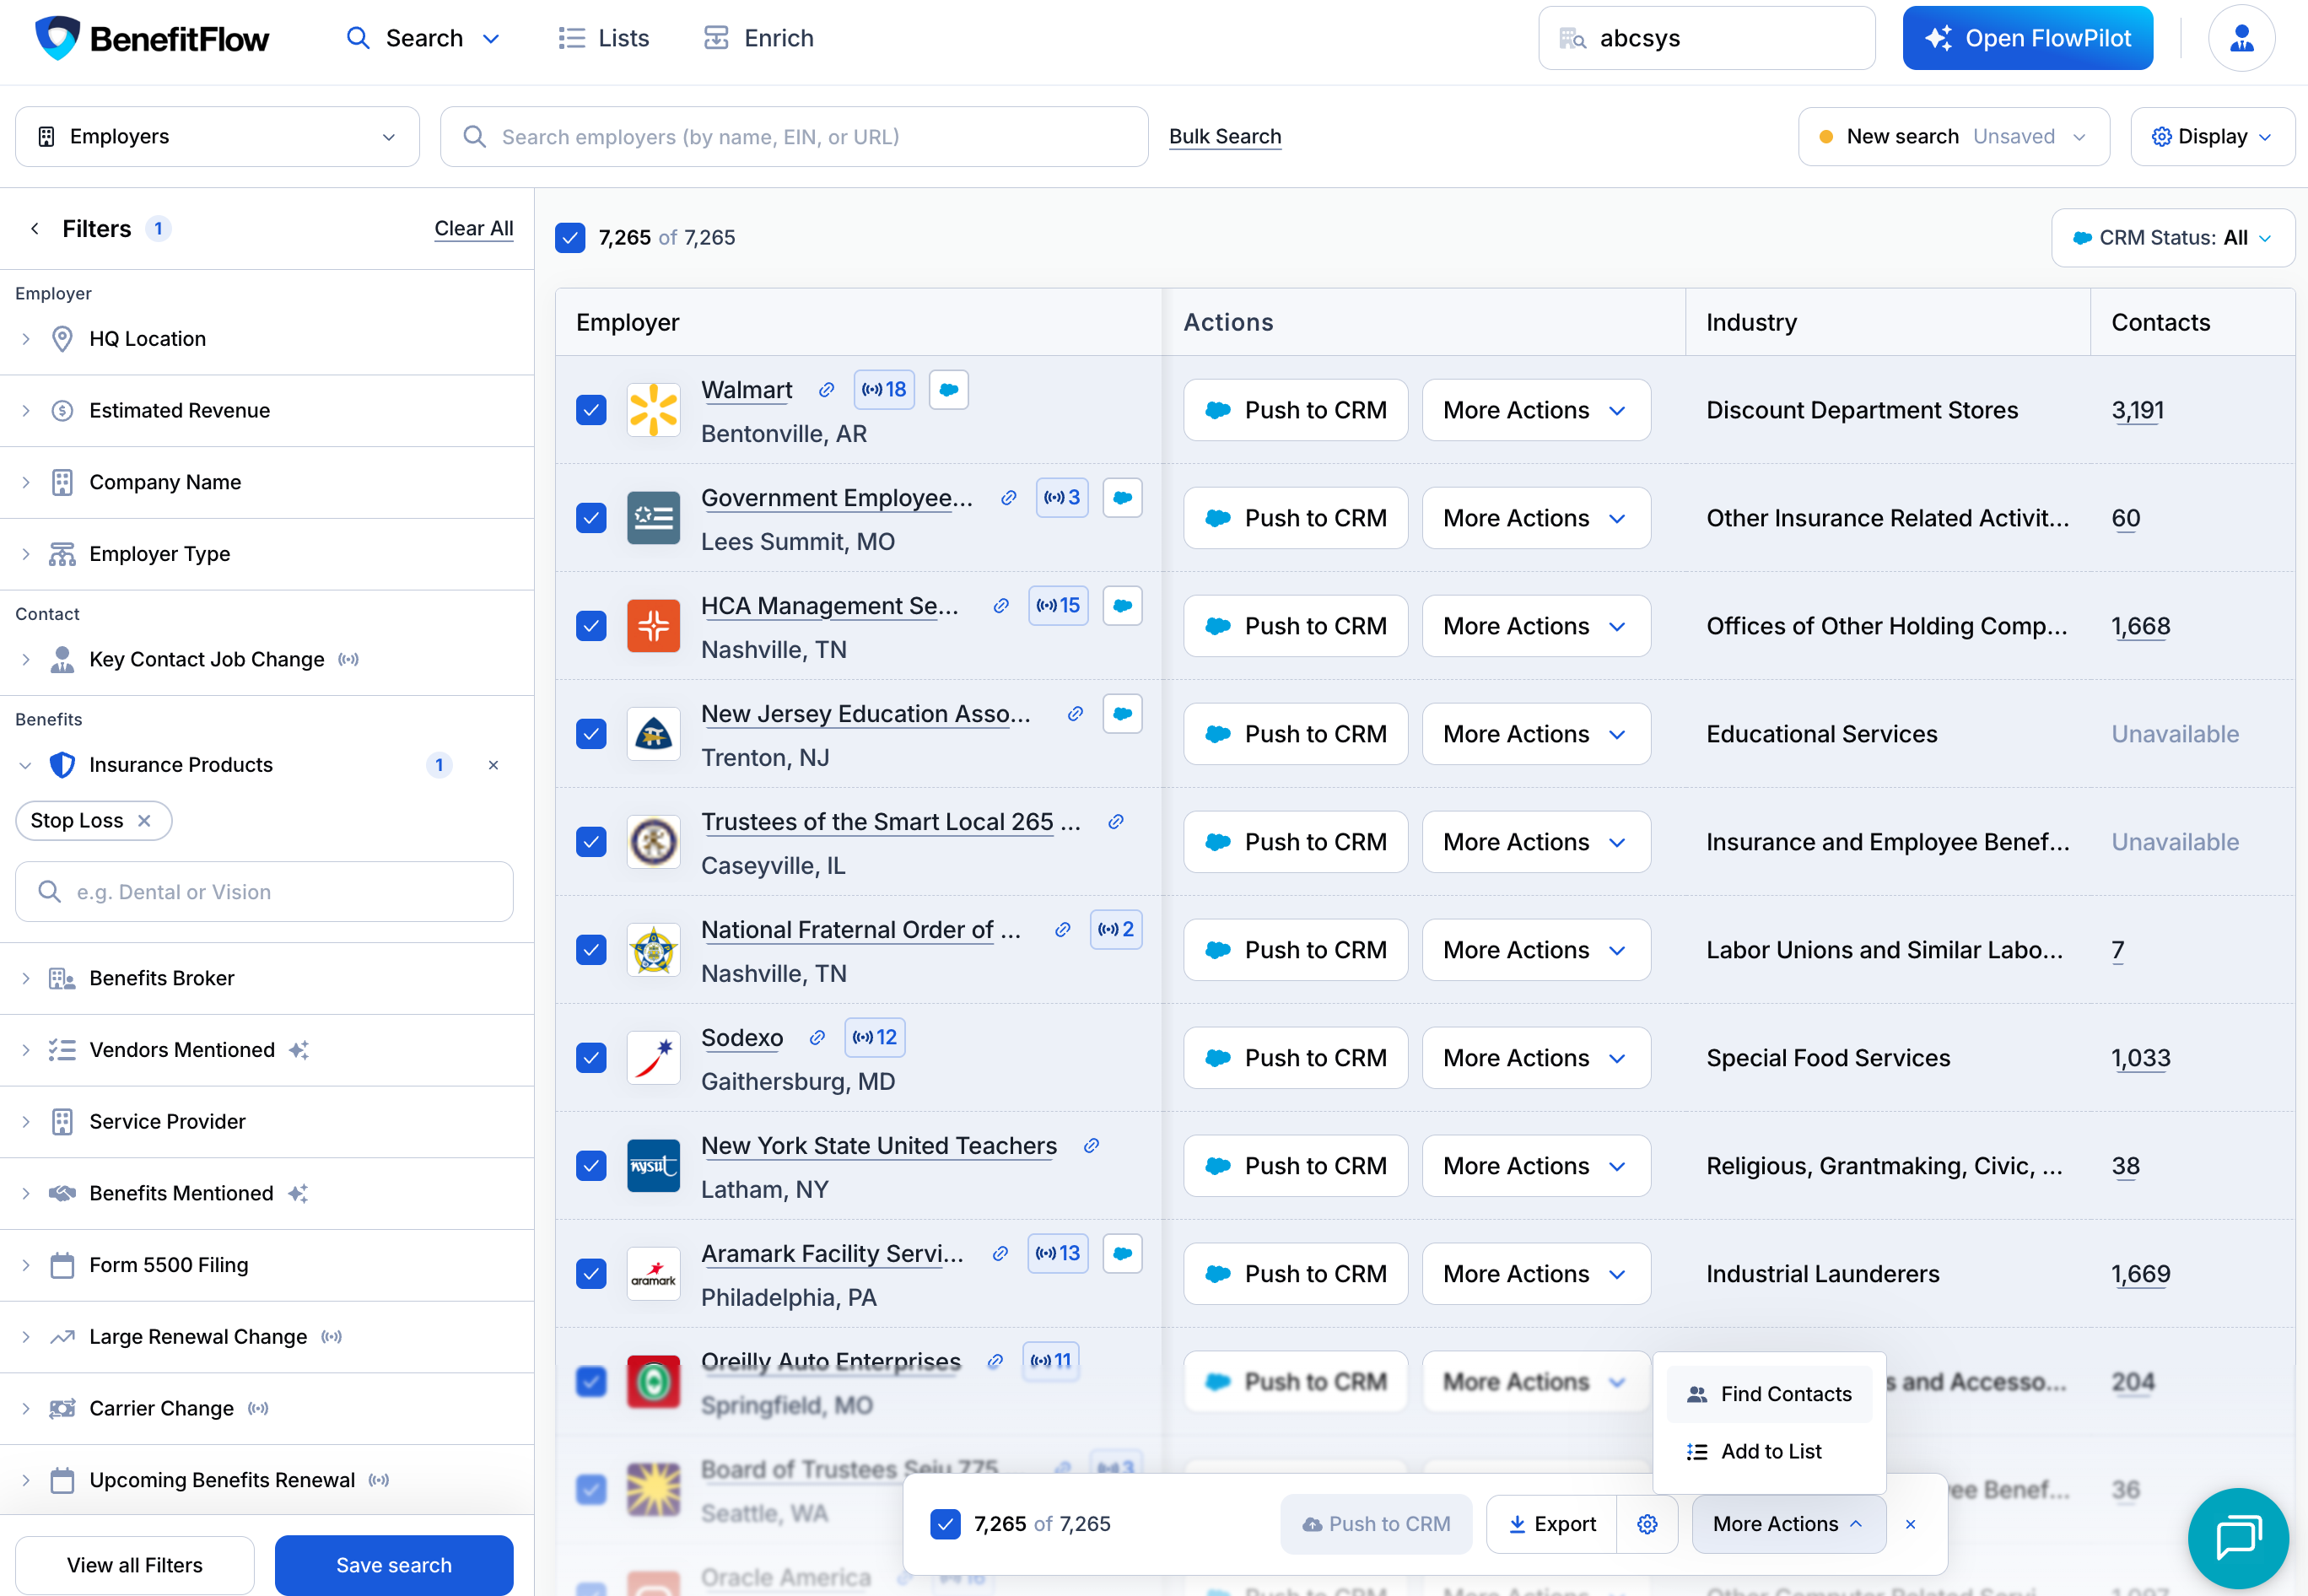This screenshot has height=1596, width=2308.
Task: Uncheck the Walmart row checkbox
Action: click(591, 410)
